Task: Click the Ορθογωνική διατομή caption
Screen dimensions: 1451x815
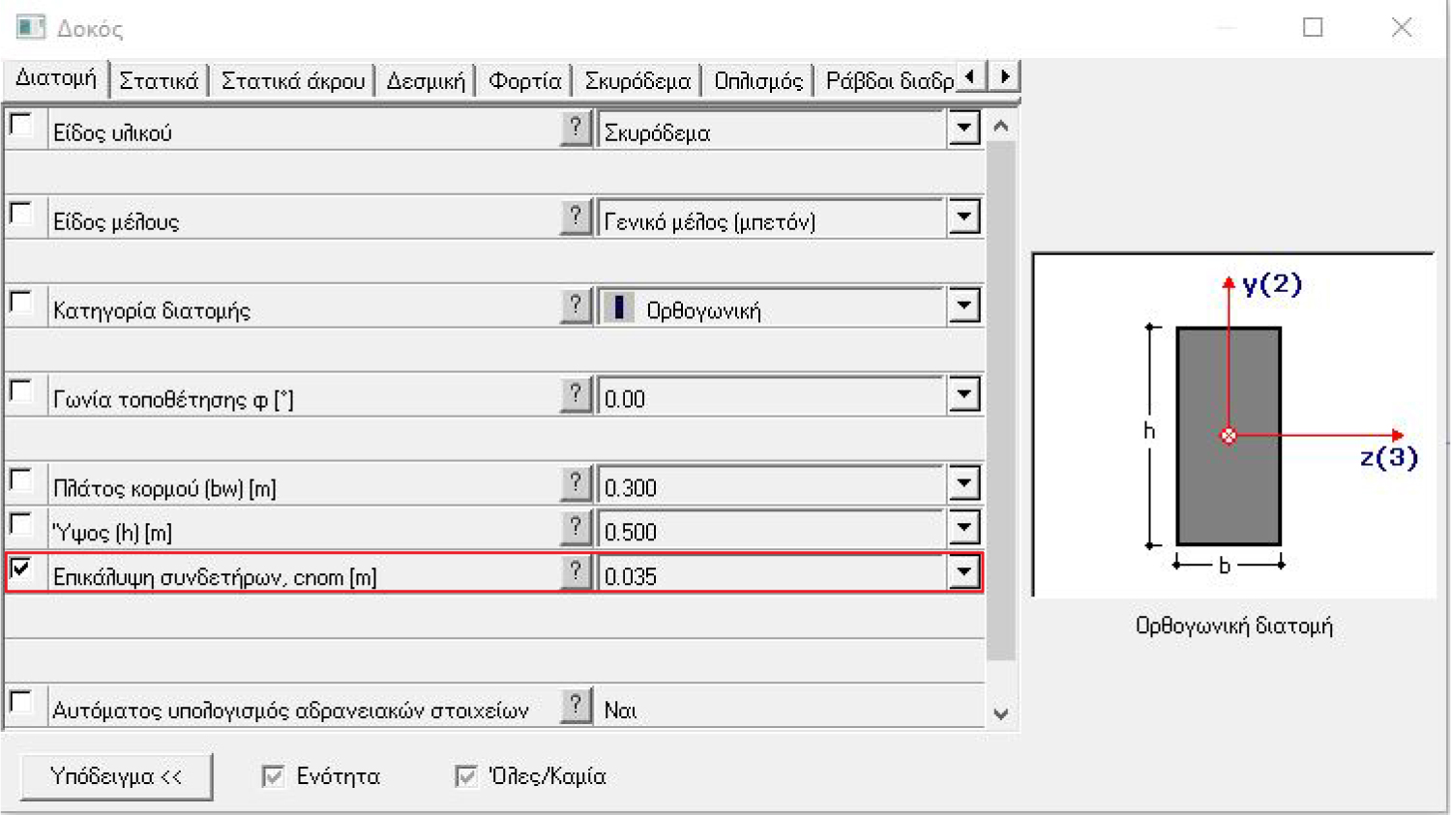Action: 1233,626
